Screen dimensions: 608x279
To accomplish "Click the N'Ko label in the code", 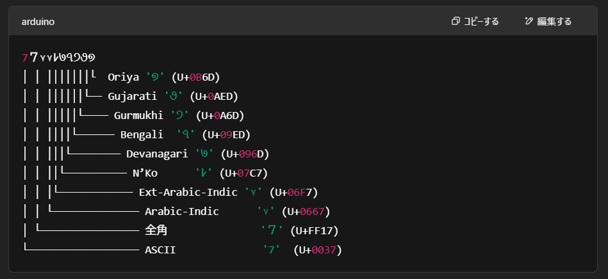I will coord(145,173).
